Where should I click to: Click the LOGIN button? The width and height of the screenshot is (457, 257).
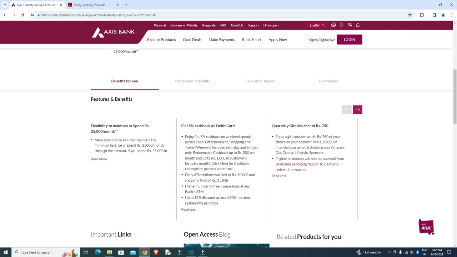coord(350,40)
